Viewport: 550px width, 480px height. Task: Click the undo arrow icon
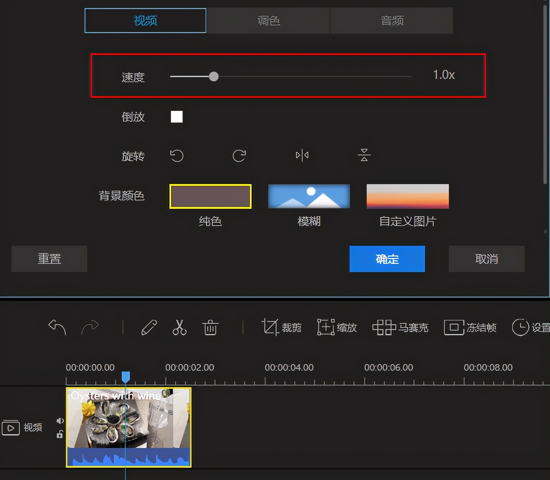pos(57,328)
